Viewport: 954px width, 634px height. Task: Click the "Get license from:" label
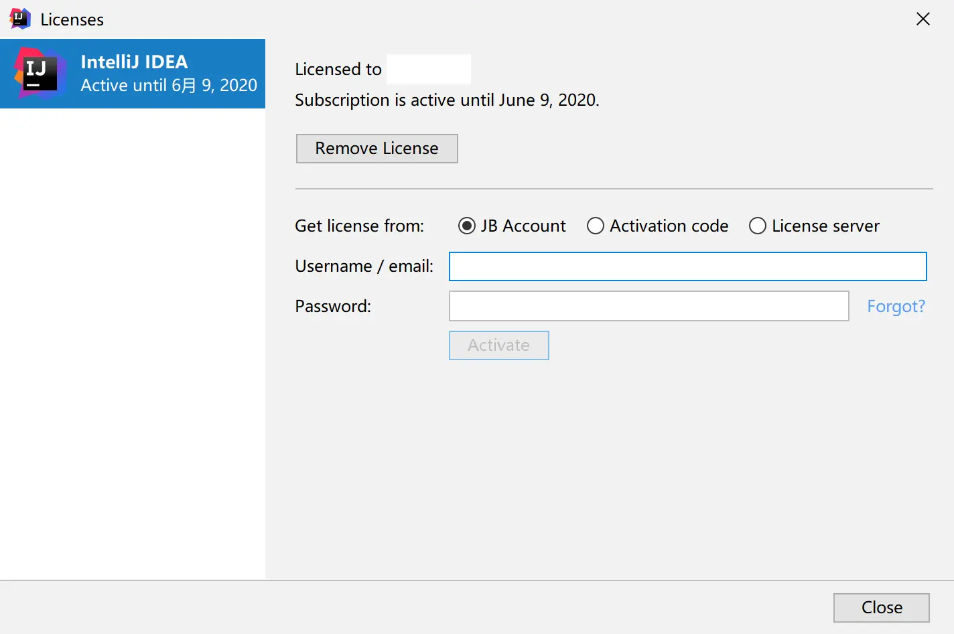coord(359,226)
